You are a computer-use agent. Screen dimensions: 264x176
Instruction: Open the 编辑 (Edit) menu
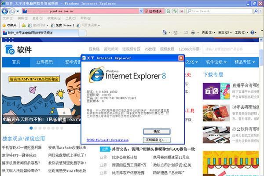23,18
